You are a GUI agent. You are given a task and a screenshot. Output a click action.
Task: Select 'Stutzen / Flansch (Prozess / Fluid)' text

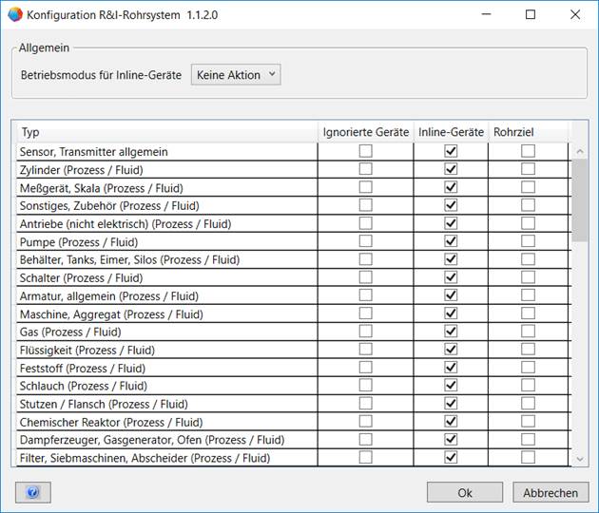pyautogui.click(x=104, y=404)
